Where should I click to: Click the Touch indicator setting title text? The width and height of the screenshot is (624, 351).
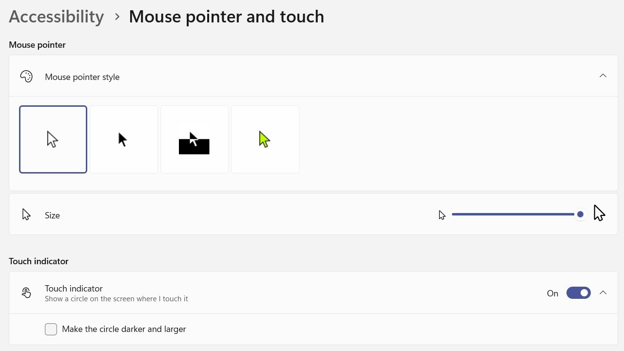74,289
